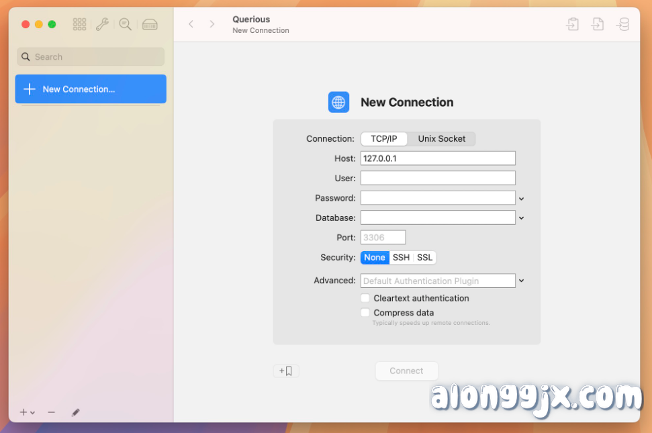Click the add bookmark button
This screenshot has height=433, width=652.
tap(286, 370)
